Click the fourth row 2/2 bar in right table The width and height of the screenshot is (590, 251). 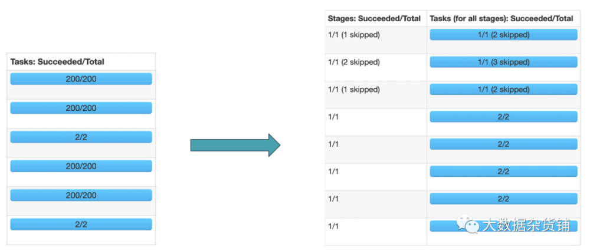503,117
